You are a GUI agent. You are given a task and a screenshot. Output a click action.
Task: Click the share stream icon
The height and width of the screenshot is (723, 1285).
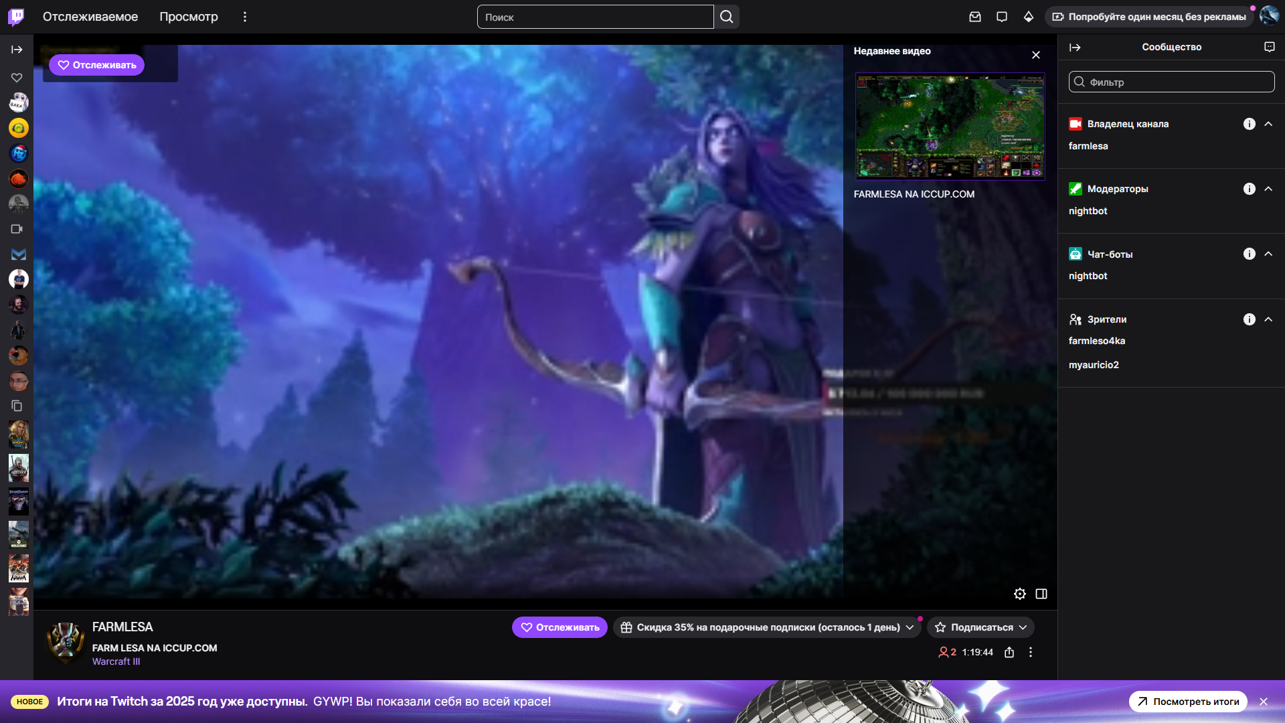click(1009, 652)
